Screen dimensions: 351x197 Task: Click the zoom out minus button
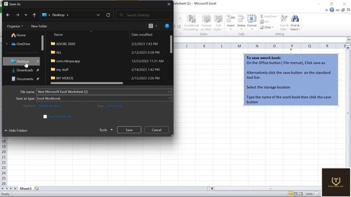point(316,194)
